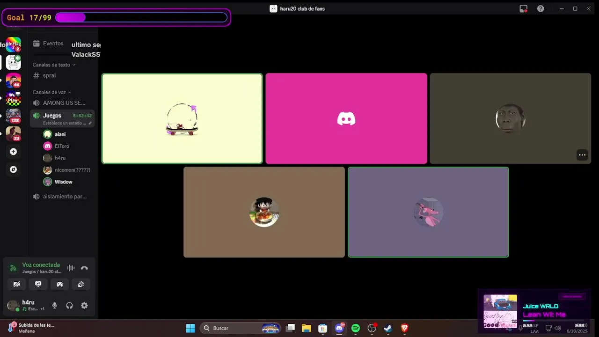
Task: Click Juice WRLD now playing album art
Action: pos(500,311)
